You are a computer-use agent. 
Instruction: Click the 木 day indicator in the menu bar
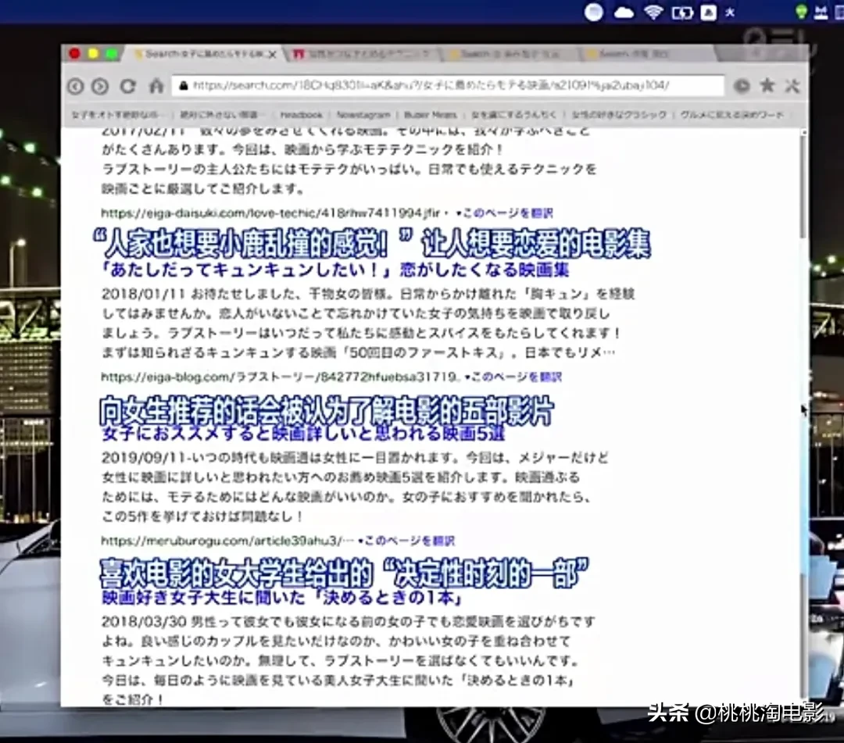[x=730, y=13]
